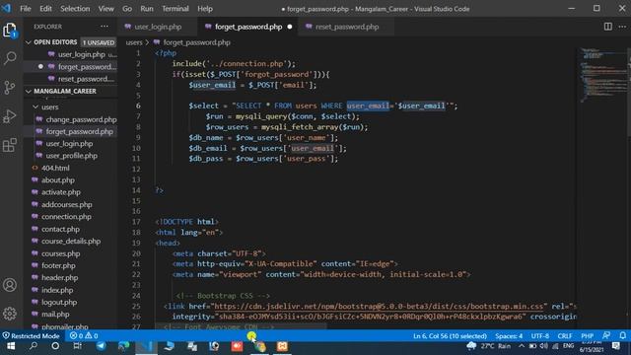This screenshot has height=355, width=631.
Task: Open the Search view in activity bar
Action: (x=10, y=58)
